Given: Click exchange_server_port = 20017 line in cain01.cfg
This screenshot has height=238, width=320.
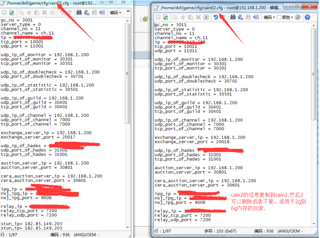Looking at the screenshot, I should (x=38, y=137).
